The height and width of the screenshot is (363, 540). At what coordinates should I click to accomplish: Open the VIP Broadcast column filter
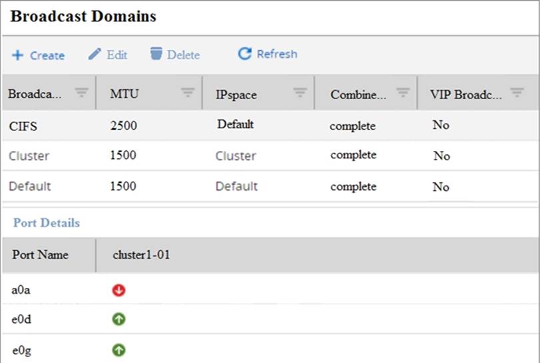[517, 93]
